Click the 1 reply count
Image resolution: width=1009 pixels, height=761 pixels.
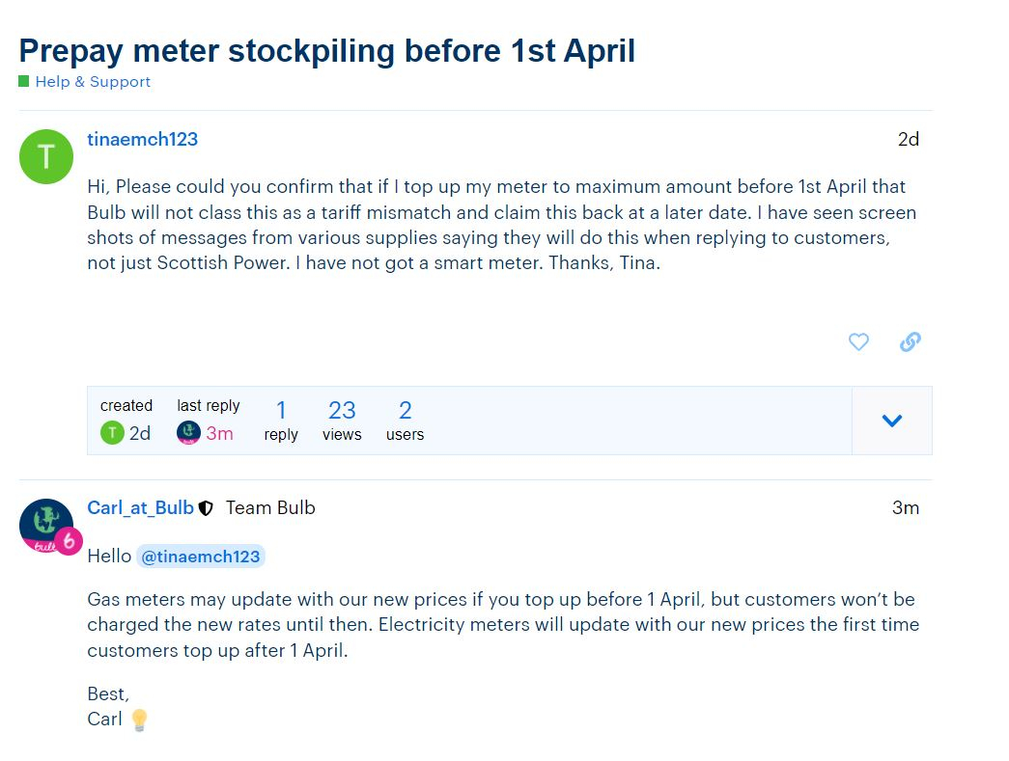click(x=281, y=421)
